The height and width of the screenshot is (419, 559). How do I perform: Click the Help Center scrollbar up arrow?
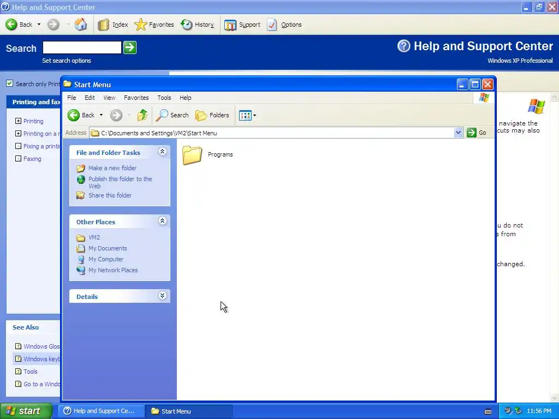(x=555, y=97)
